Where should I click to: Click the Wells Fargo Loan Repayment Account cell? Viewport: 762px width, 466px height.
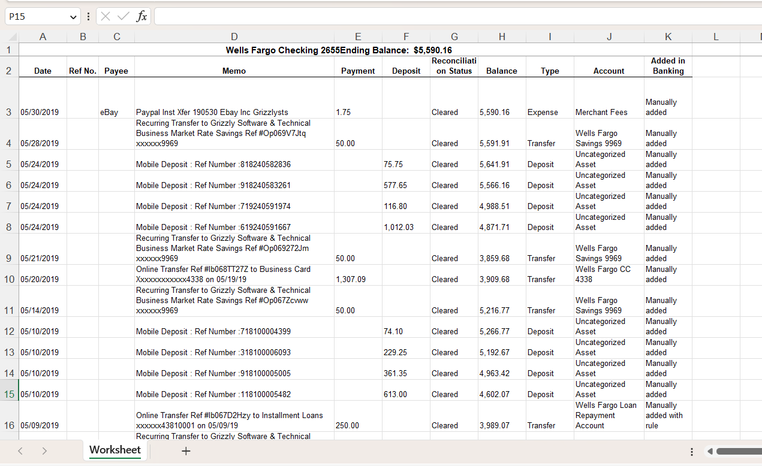pyautogui.click(x=609, y=416)
